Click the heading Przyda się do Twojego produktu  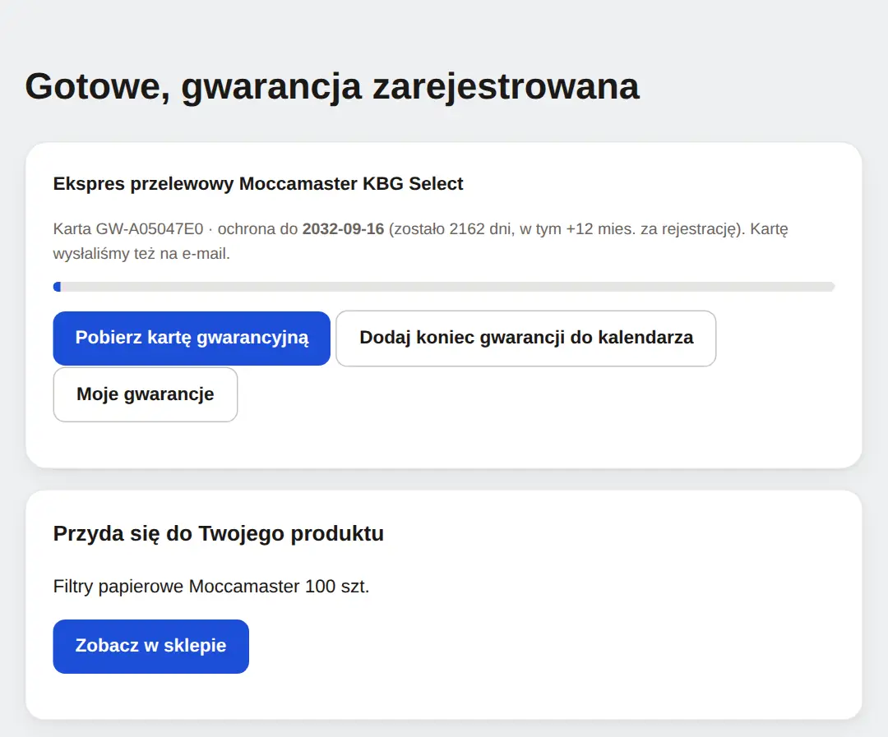click(219, 534)
